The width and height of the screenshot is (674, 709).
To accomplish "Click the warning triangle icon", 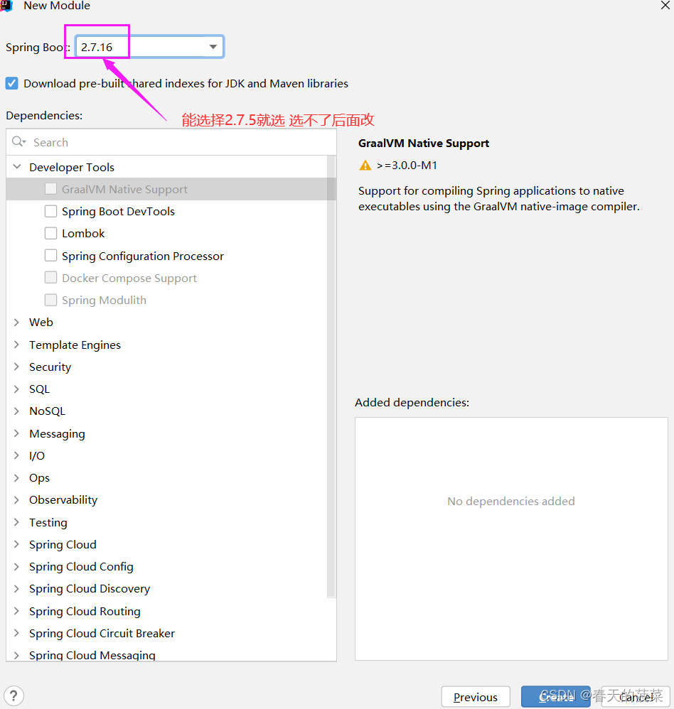I will click(365, 166).
